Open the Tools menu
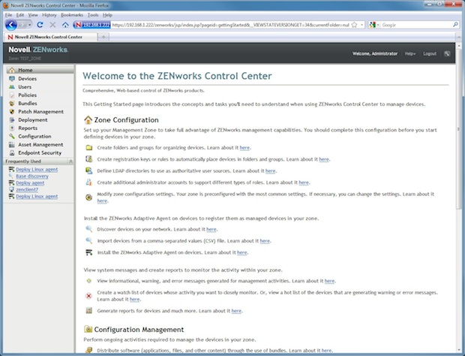The image size is (465, 356). (93, 14)
